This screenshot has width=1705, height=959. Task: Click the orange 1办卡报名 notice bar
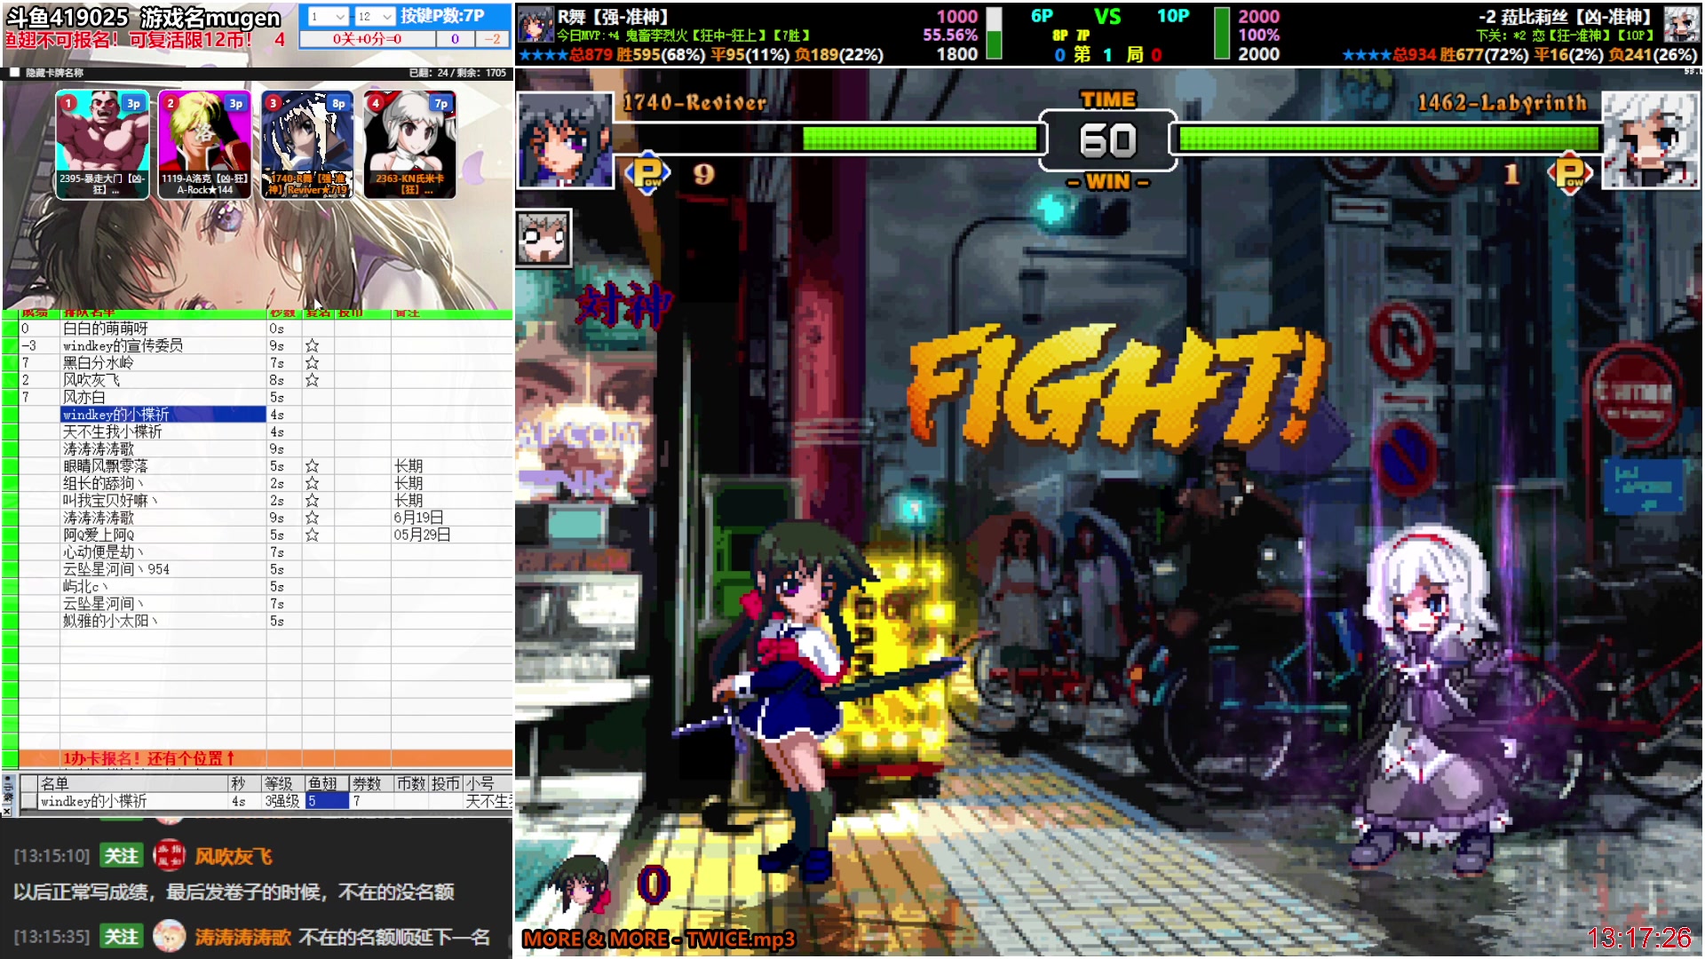tap(266, 758)
